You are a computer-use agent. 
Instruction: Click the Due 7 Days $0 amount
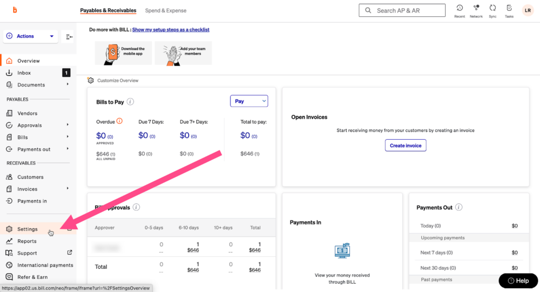pos(147,135)
